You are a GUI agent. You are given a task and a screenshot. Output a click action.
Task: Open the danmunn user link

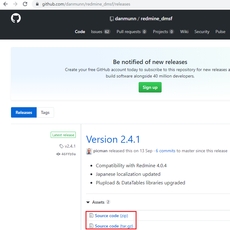126,19
